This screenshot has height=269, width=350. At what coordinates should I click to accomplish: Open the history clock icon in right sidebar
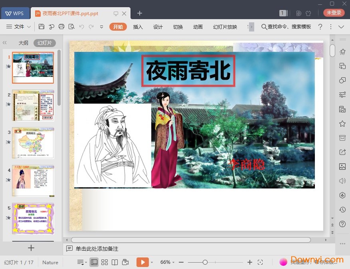point(342,210)
